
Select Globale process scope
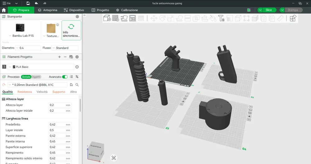point(26,77)
